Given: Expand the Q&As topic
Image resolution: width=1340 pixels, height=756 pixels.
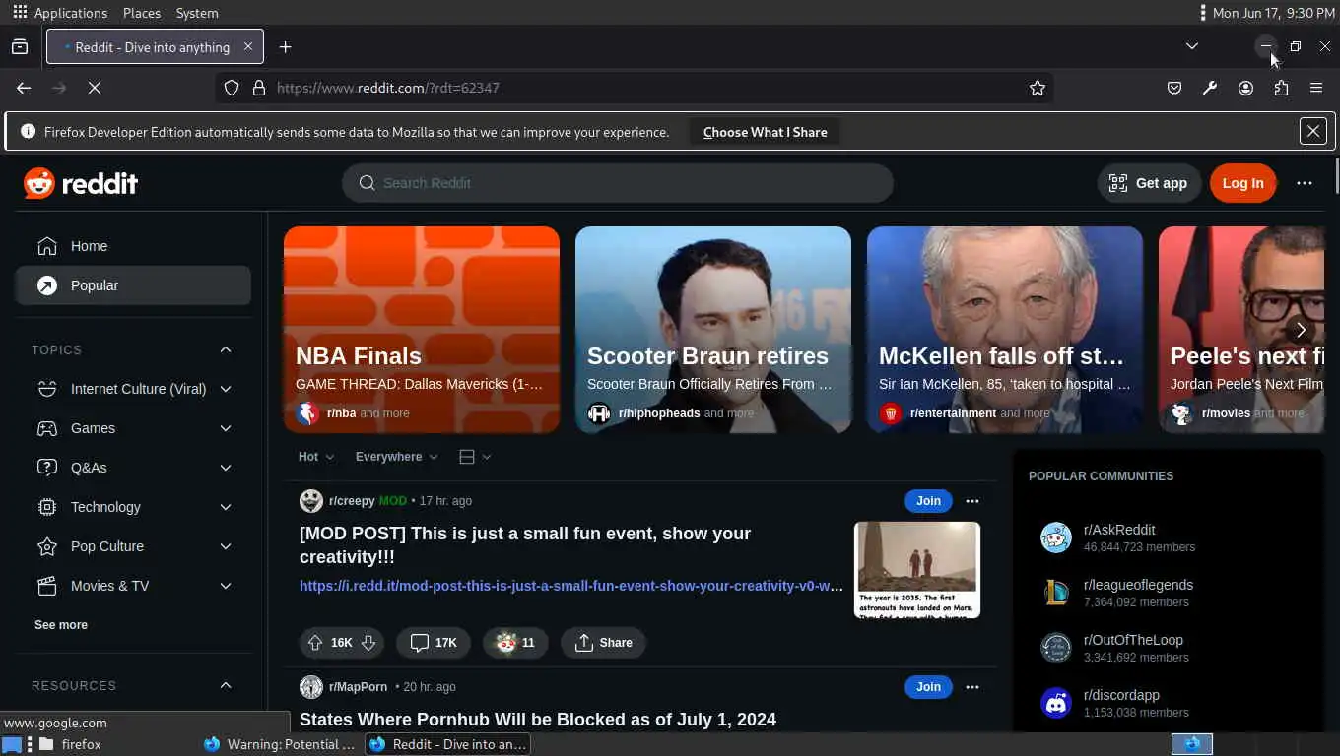Looking at the screenshot, I should 226,468.
